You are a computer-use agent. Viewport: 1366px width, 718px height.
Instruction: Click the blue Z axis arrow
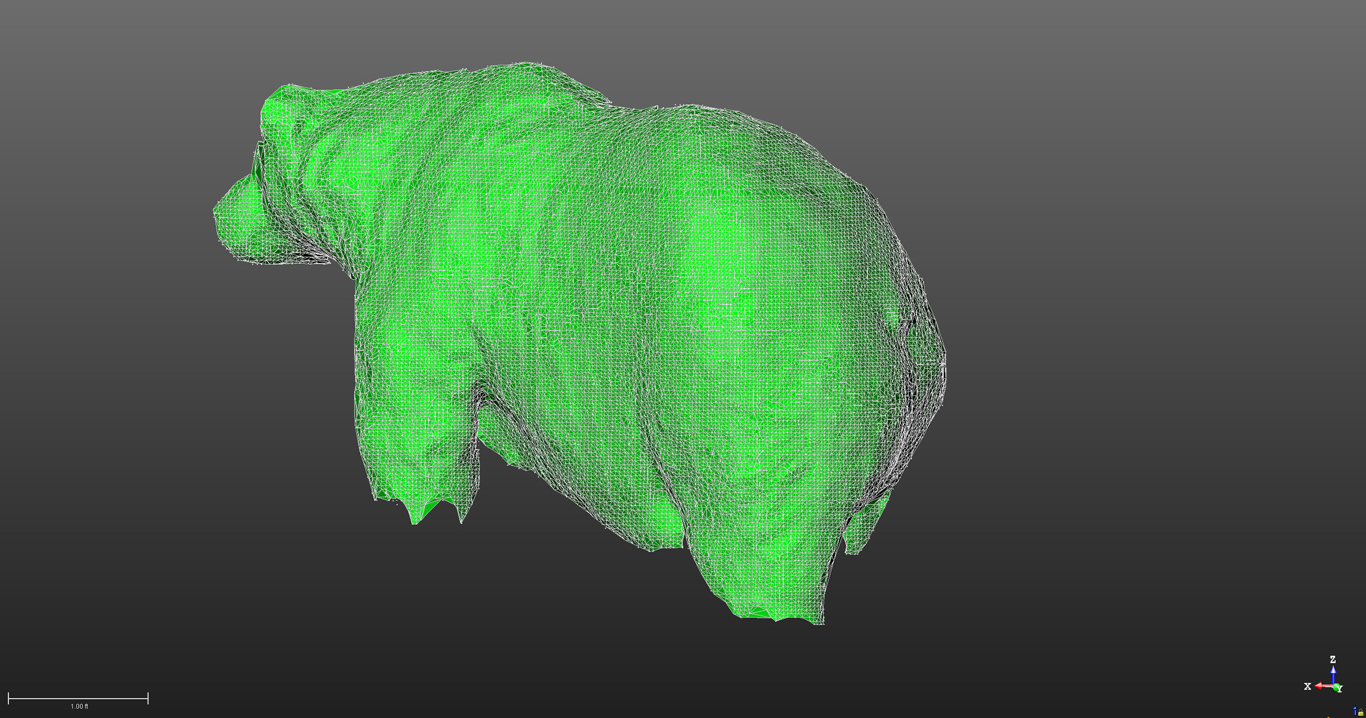1333,674
